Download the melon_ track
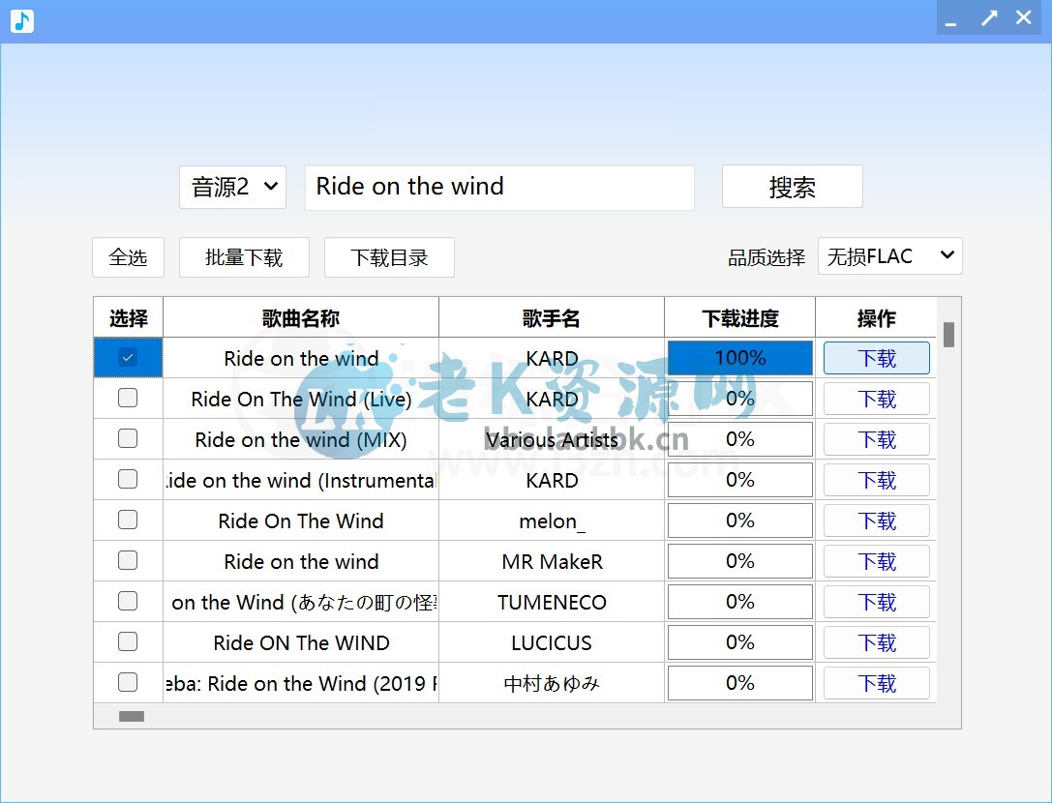This screenshot has width=1052, height=803. point(877,521)
